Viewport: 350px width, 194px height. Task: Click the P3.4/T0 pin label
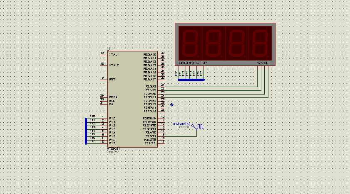pos(151,133)
